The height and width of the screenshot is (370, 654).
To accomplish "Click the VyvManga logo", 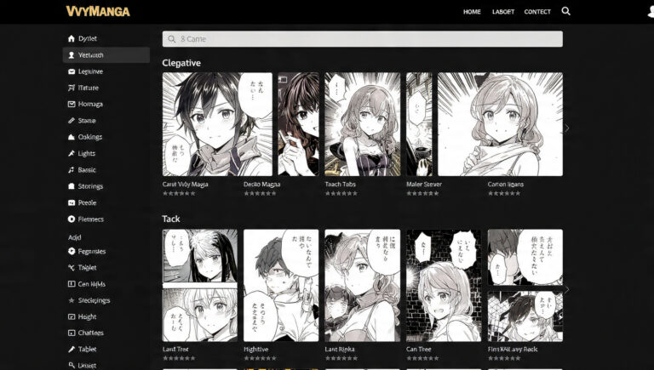I will (98, 11).
